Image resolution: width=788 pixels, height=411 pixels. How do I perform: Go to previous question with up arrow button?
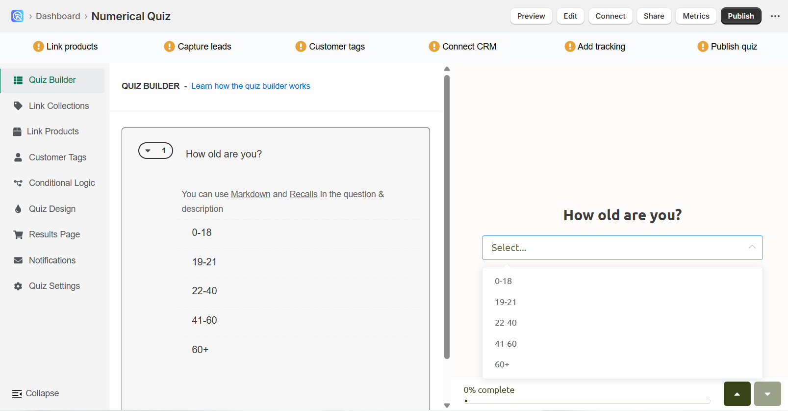click(737, 394)
